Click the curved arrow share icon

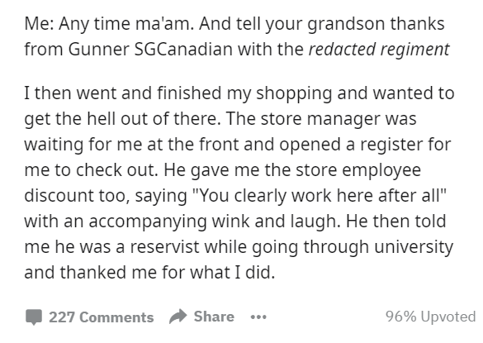(x=178, y=317)
